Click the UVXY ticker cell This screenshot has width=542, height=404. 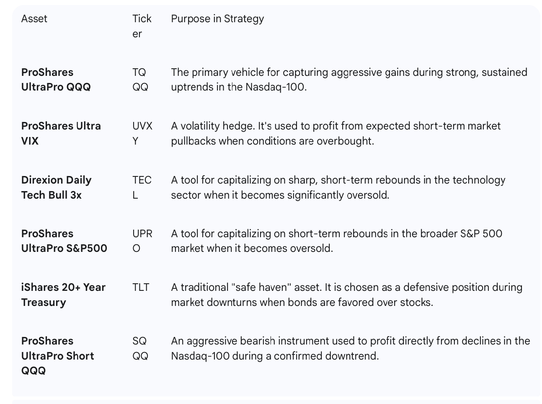(142, 133)
